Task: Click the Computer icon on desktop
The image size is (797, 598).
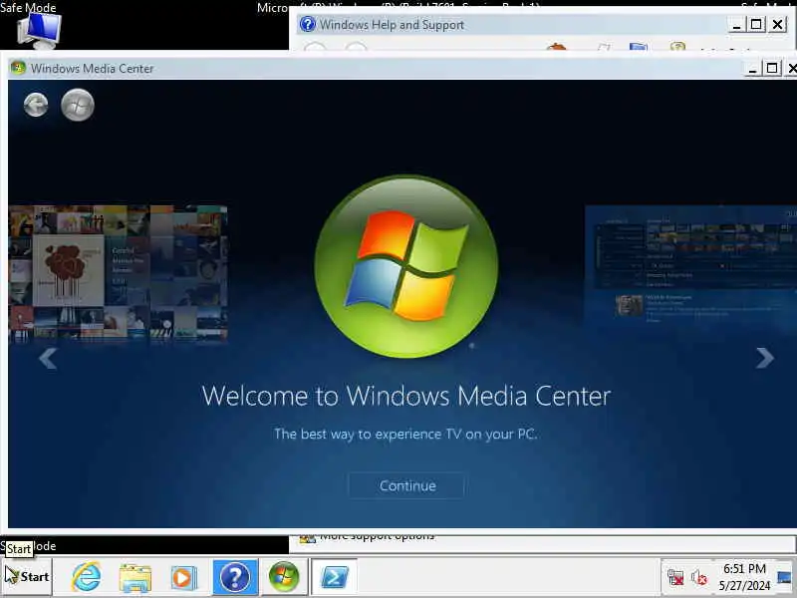Action: point(39,30)
